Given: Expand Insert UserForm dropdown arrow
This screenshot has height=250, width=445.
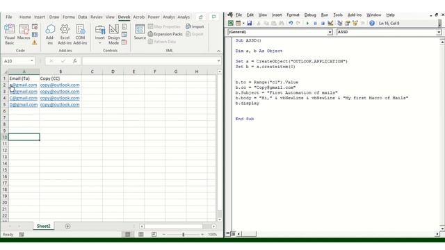Looking at the screenshot, I should [243, 23].
